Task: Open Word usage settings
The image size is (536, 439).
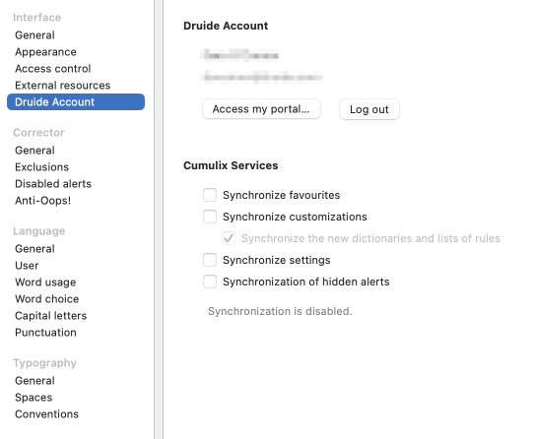Action: click(x=45, y=282)
